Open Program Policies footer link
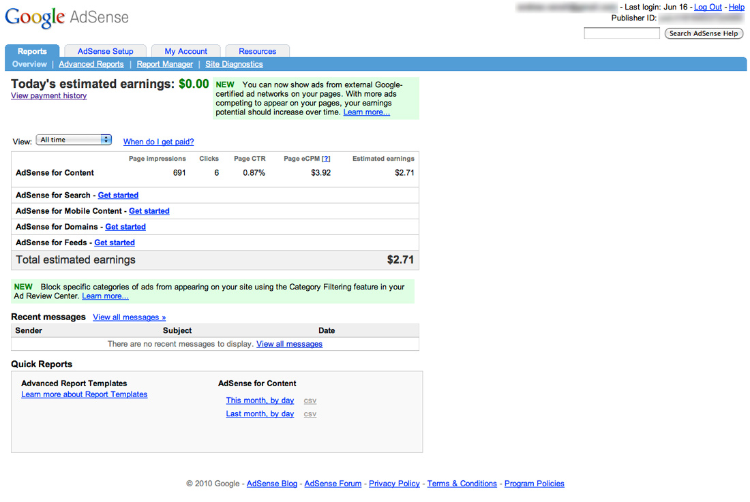This screenshot has height=502, width=750. coord(535,484)
